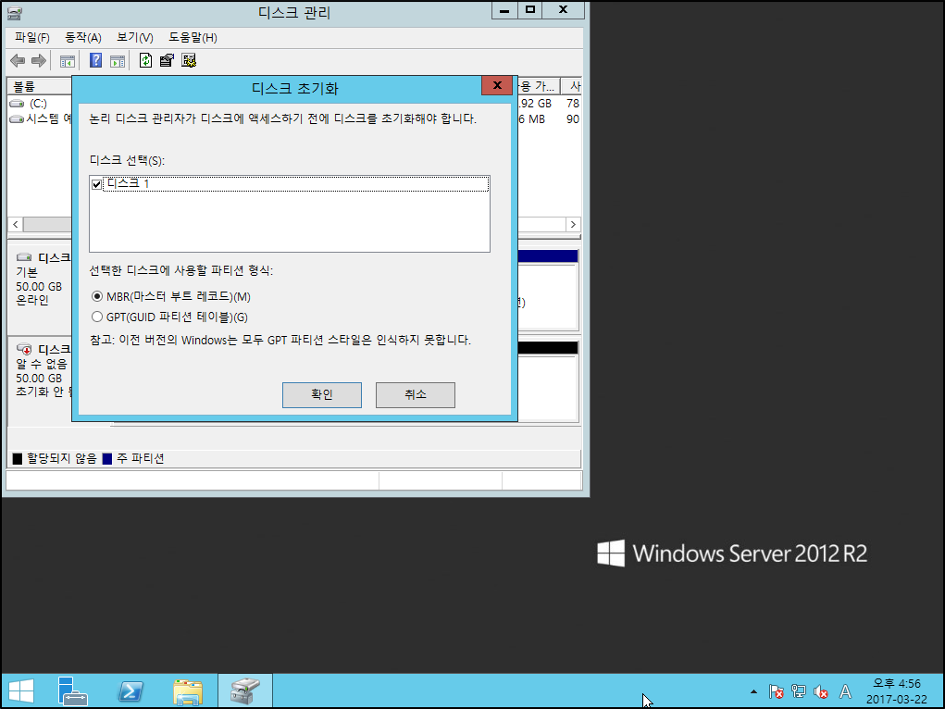Select the (C:) volume drive icon
The height and width of the screenshot is (709, 945).
pyautogui.click(x=17, y=104)
